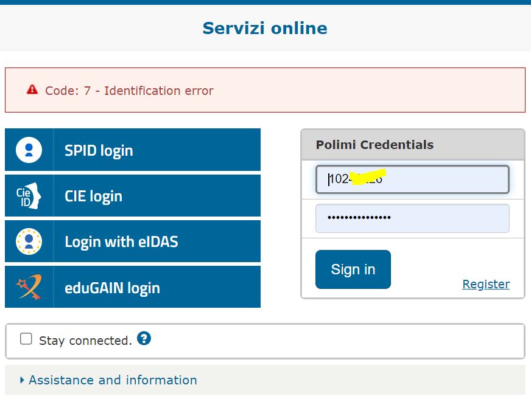Click the eIDAS EU-stars user icon
The height and width of the screenshot is (399, 531).
29,241
